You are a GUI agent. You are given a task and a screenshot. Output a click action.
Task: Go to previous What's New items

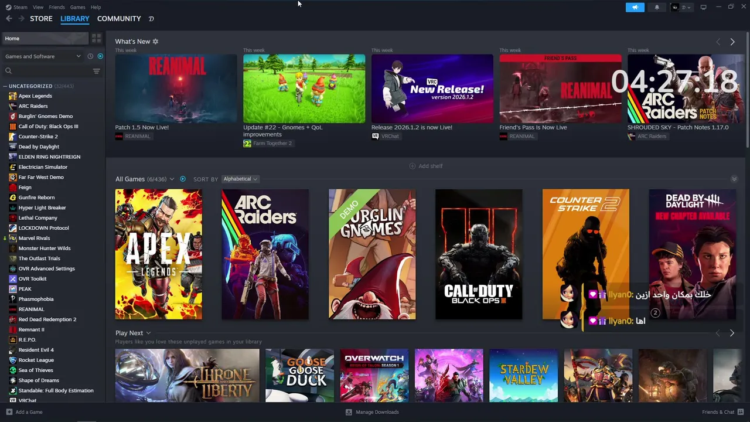point(718,42)
